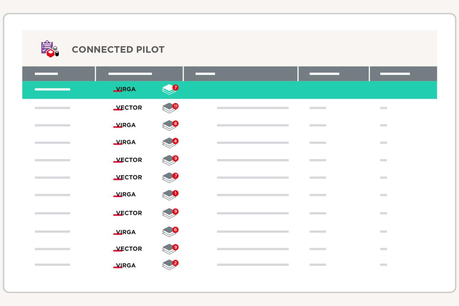Viewport: 459px width, 306px height.
Task: Select the VIRGA entry beside the 2 badge
Action: (126, 265)
